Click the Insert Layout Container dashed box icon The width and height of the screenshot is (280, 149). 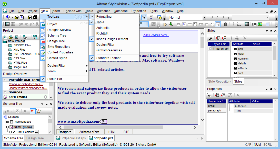[267, 24]
